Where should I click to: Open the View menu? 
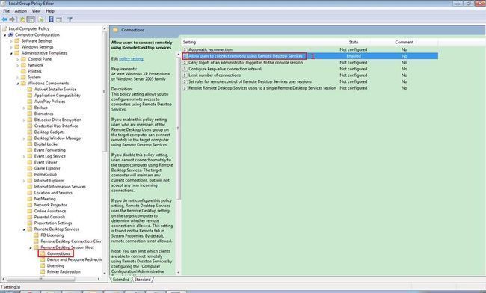(36, 11)
